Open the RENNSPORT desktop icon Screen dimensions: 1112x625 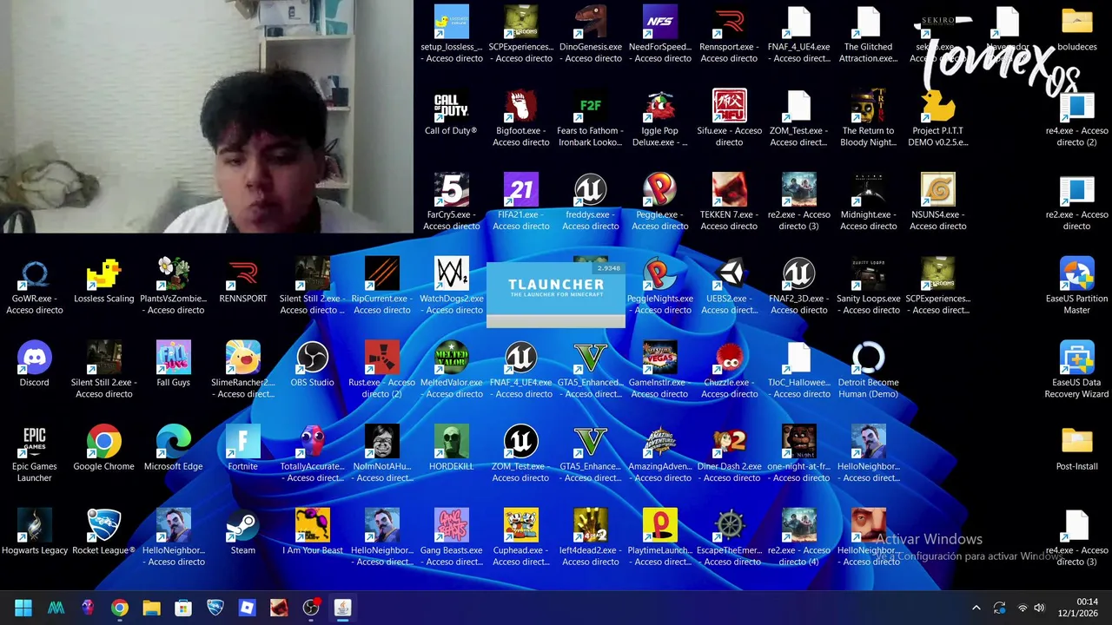(243, 281)
